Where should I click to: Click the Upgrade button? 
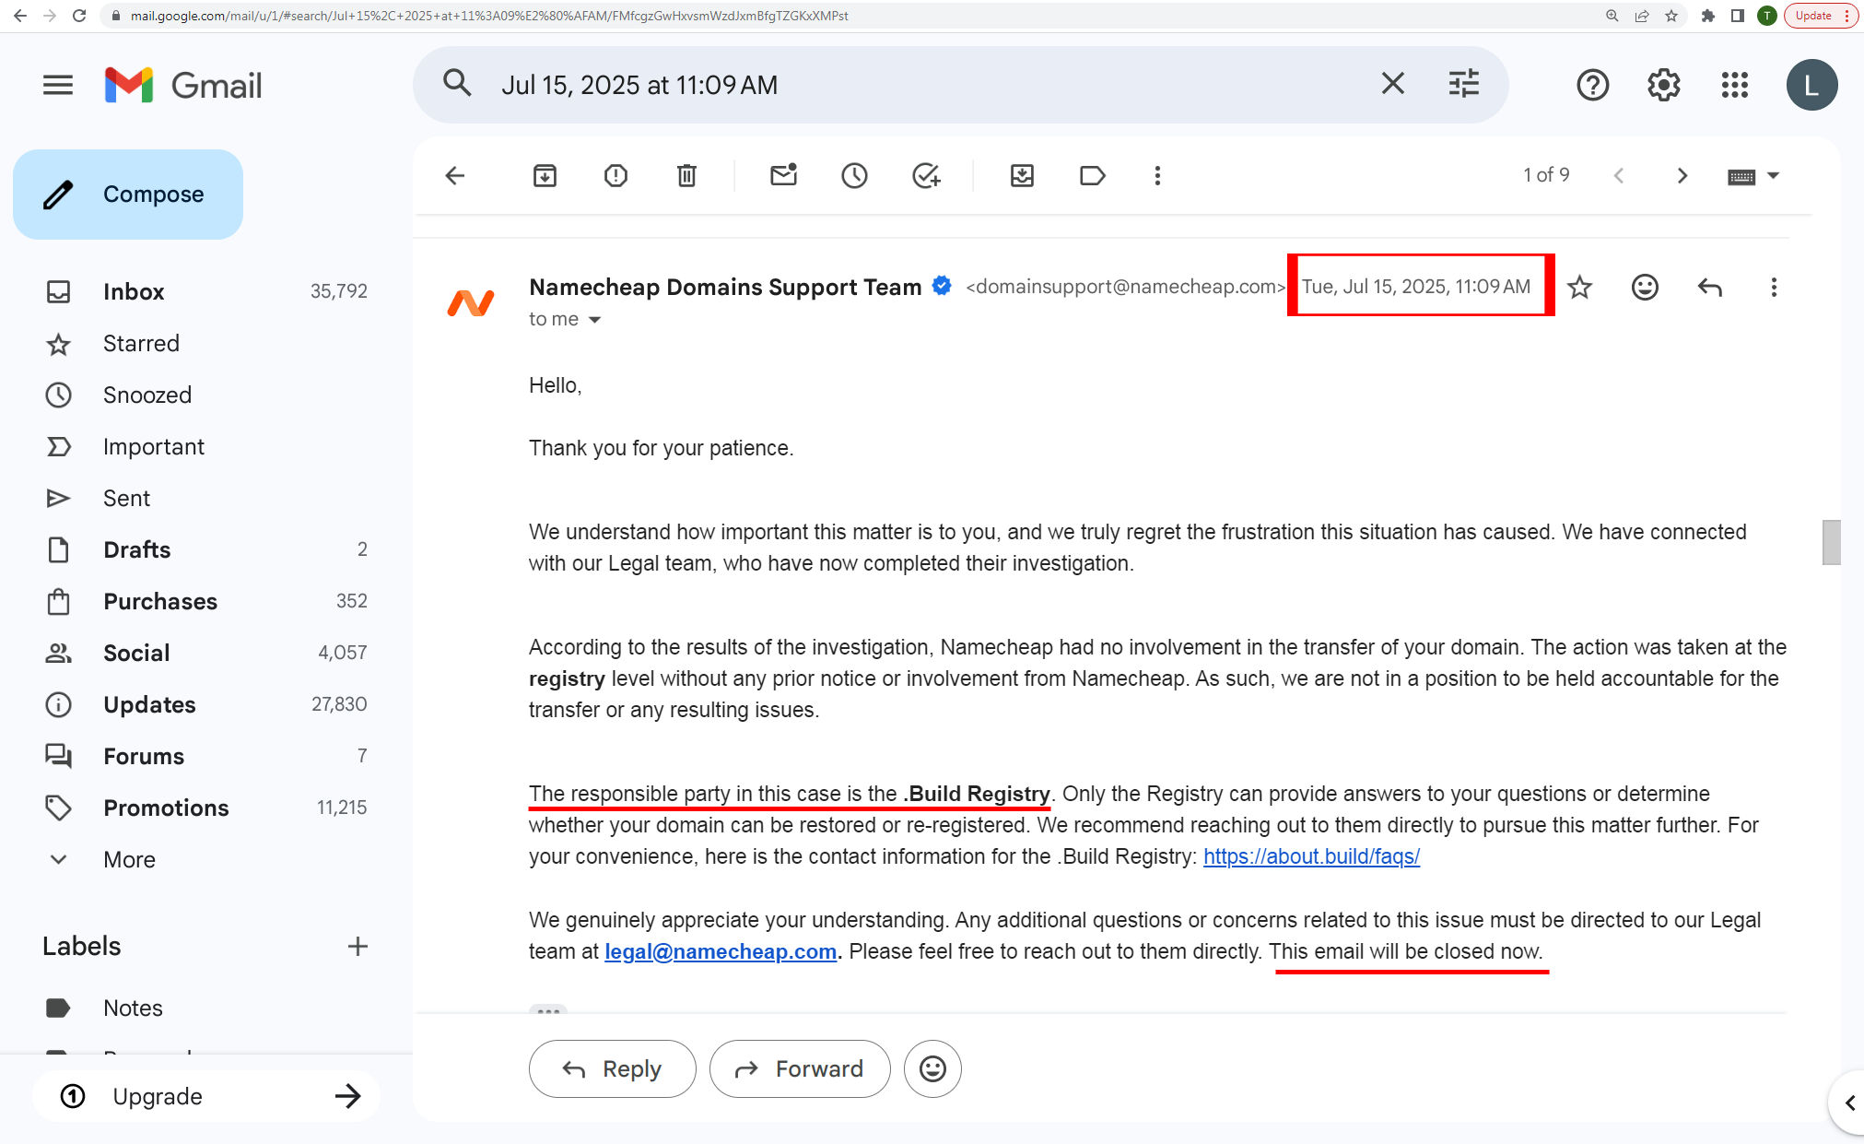click(206, 1096)
